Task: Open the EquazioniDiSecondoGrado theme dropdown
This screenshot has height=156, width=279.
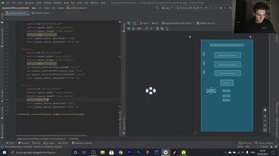Action: point(177,23)
